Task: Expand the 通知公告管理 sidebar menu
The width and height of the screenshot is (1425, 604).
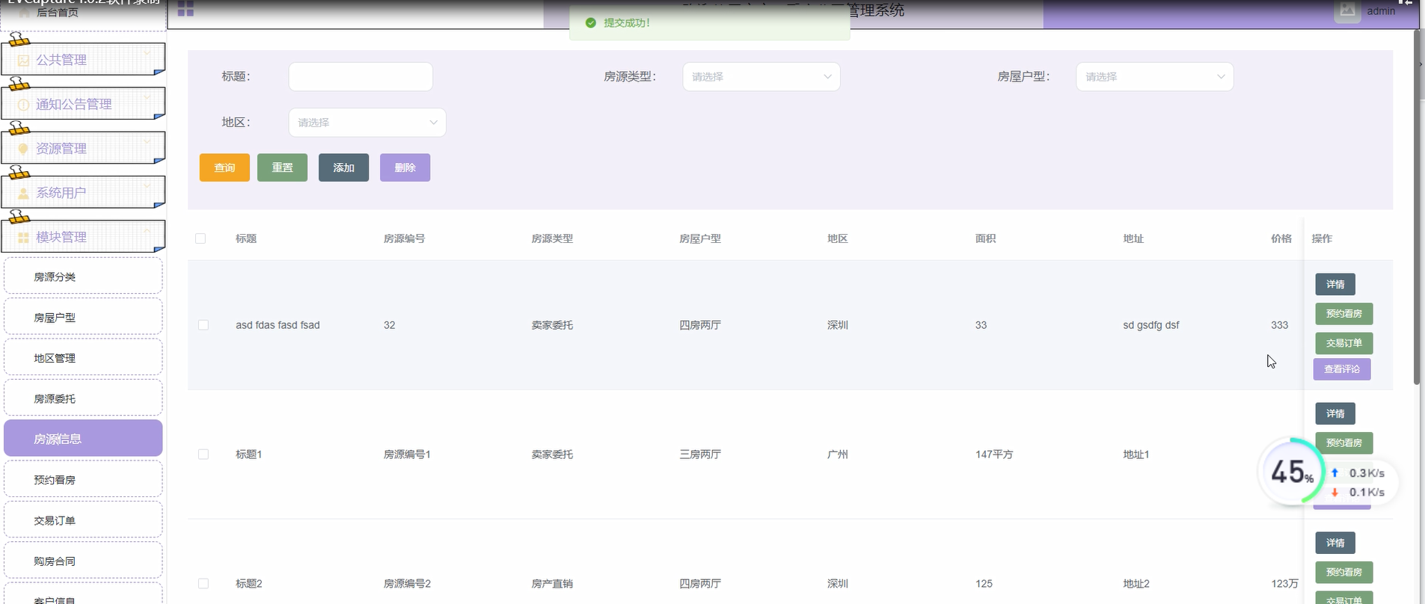Action: [83, 104]
